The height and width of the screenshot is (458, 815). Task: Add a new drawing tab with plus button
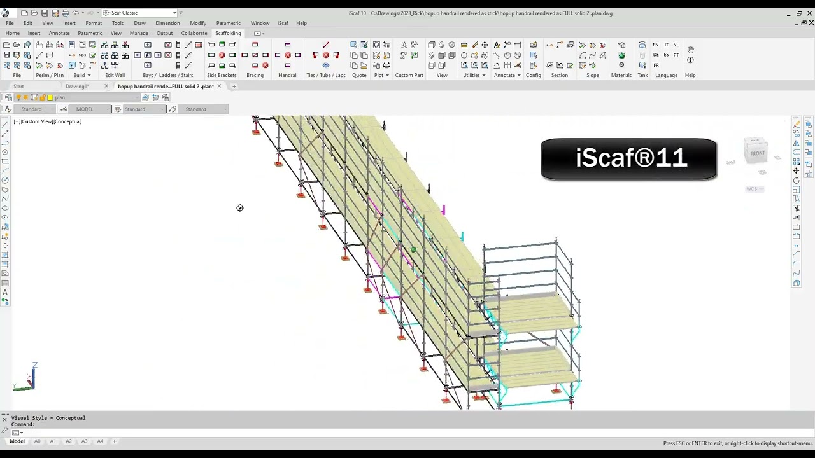point(234,86)
